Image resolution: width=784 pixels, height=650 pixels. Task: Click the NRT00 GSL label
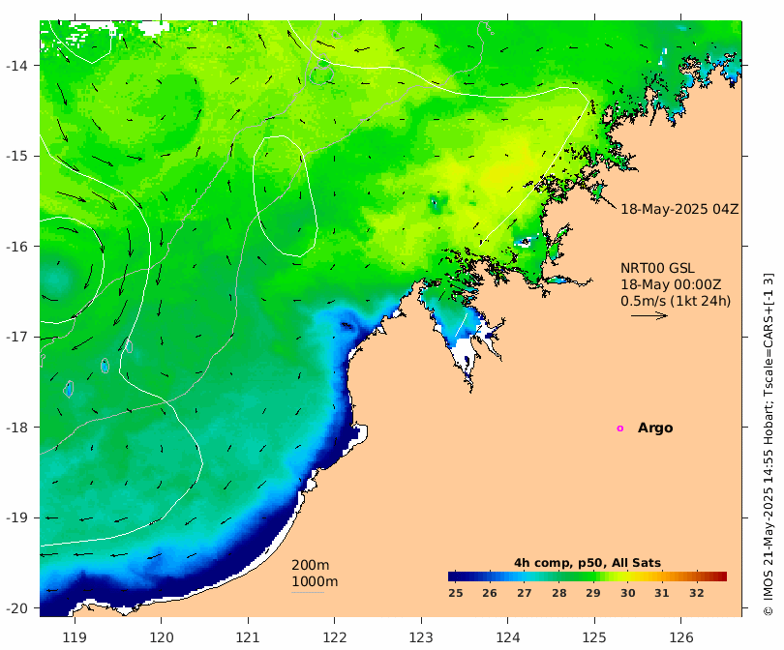[x=657, y=268]
